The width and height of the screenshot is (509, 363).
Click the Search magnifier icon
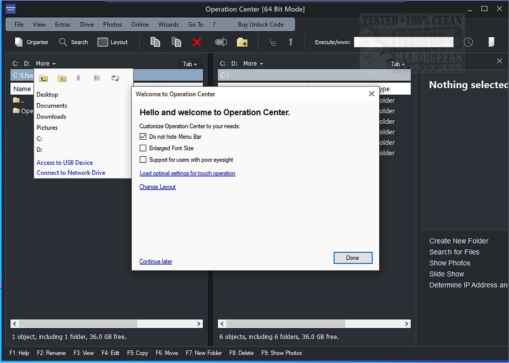point(63,42)
